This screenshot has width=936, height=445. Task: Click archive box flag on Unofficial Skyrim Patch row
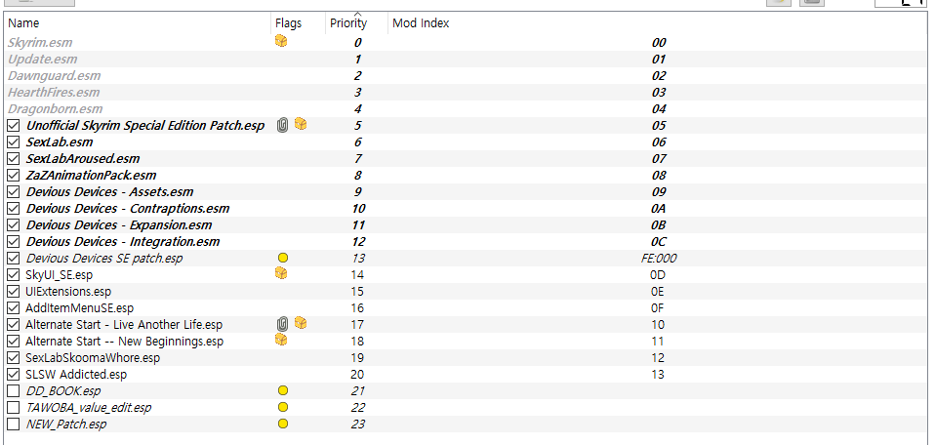click(x=301, y=124)
